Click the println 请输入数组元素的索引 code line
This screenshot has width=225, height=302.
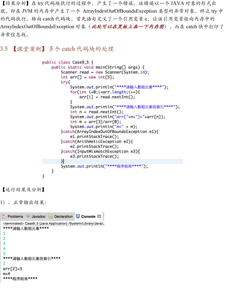125,107
